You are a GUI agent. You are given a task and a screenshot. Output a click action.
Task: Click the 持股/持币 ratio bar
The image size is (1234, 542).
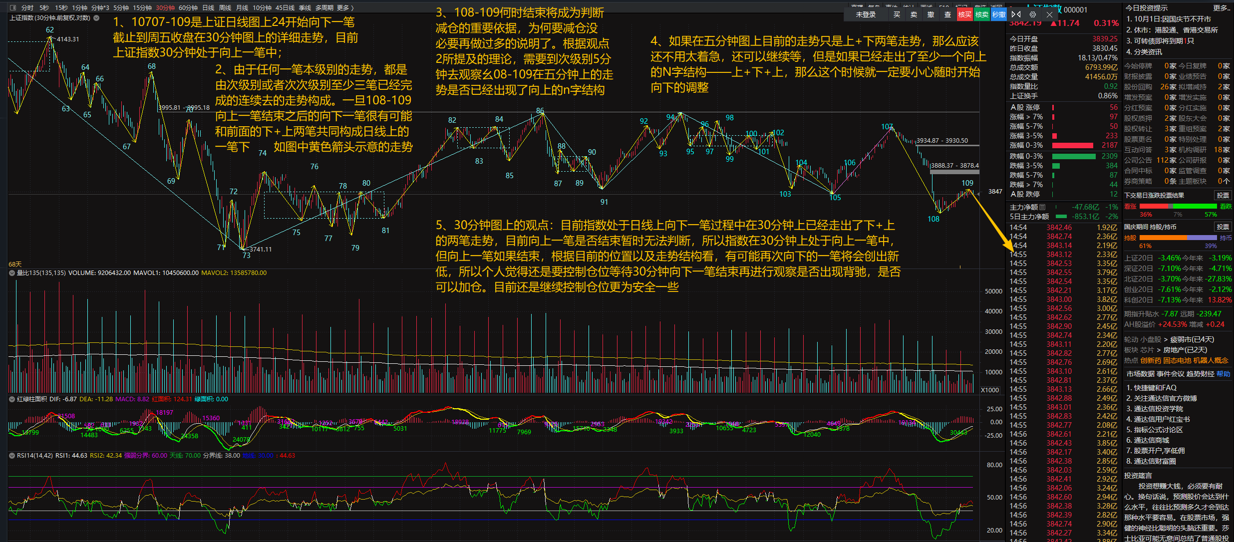click(1178, 238)
